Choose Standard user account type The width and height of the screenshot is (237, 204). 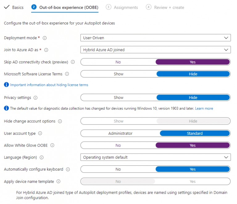(x=195, y=133)
